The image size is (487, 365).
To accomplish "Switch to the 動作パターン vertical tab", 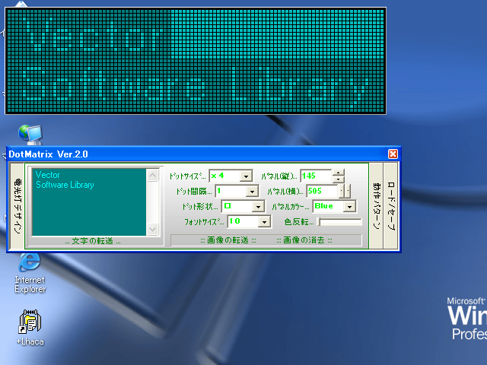I will [376, 206].
